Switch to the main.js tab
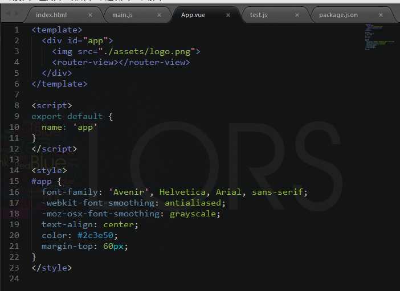 click(123, 15)
